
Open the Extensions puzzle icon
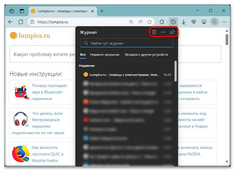tap(162, 22)
